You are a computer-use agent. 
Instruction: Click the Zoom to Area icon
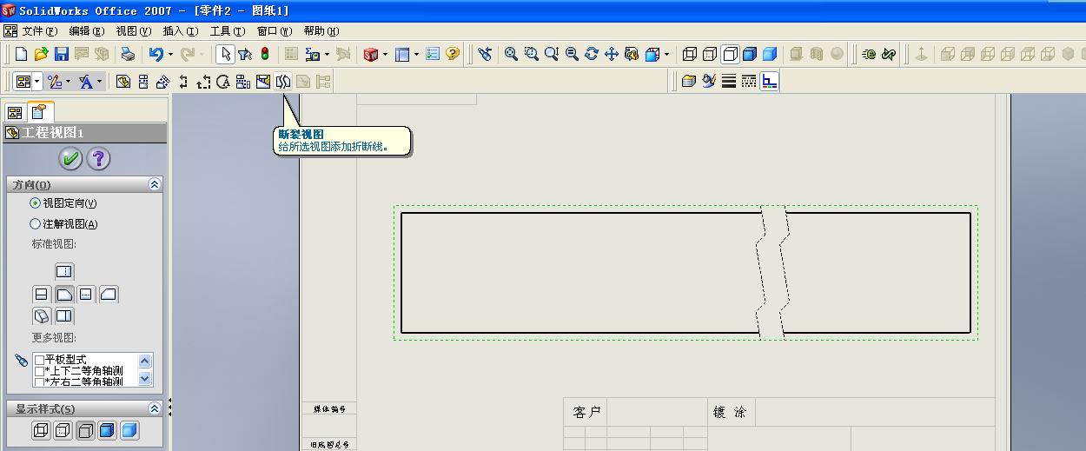click(x=532, y=54)
